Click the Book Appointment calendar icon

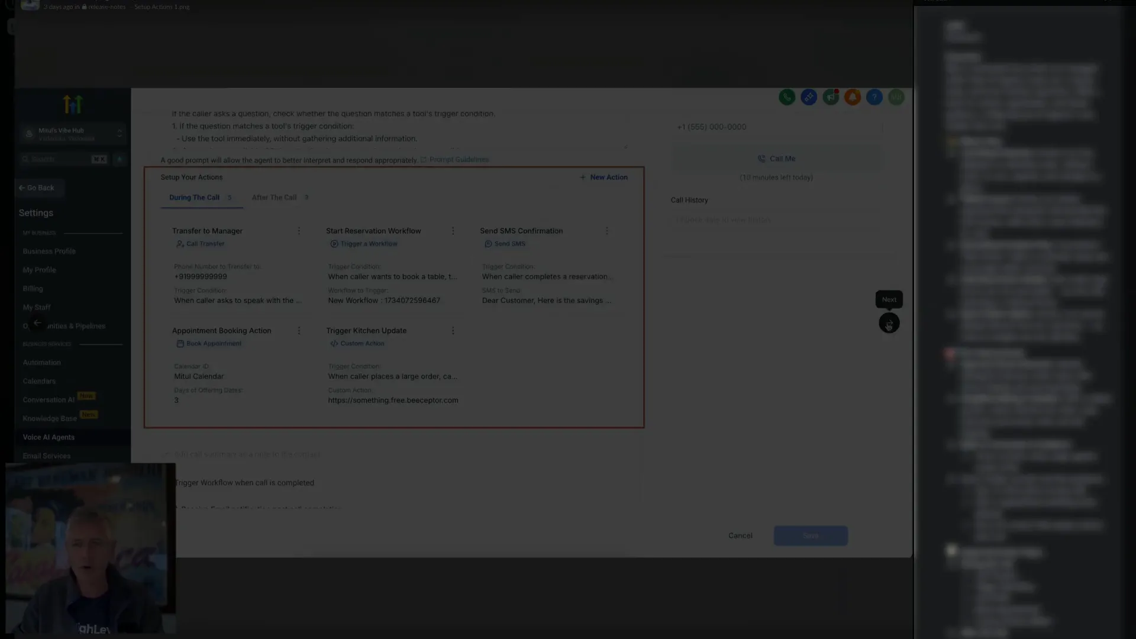click(180, 344)
